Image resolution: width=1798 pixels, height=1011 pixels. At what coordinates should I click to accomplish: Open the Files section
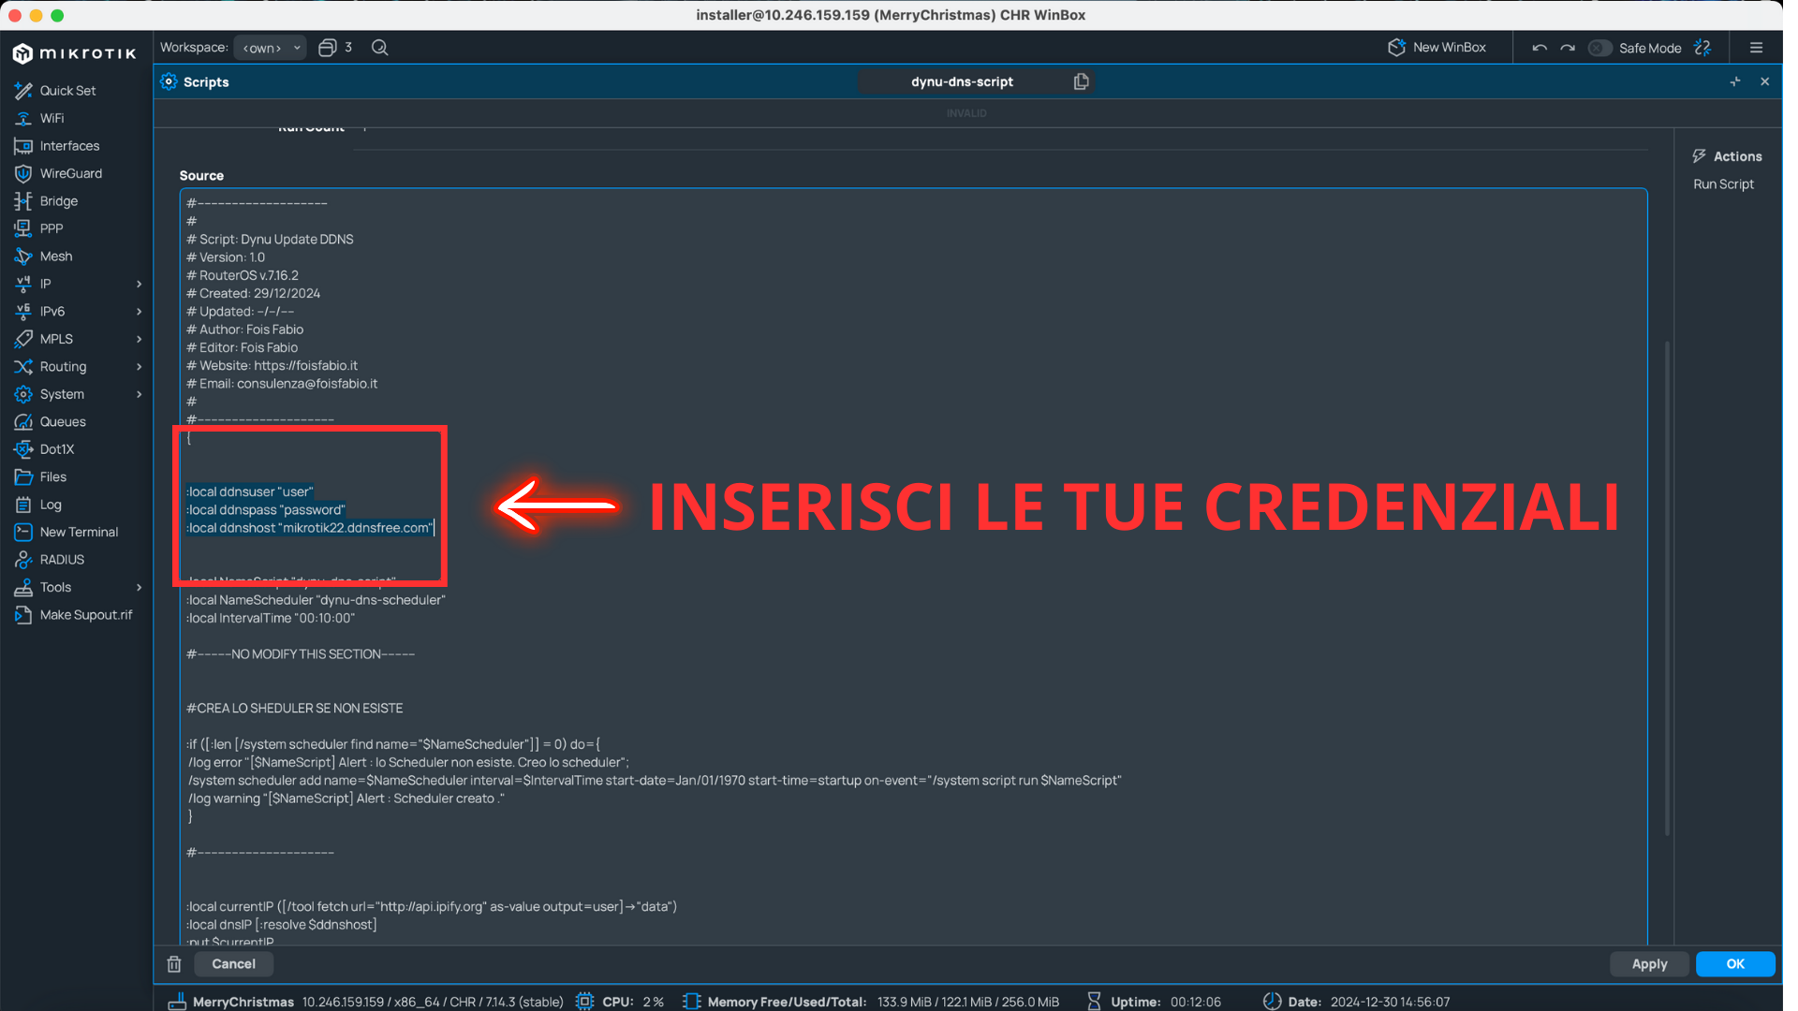(x=52, y=477)
